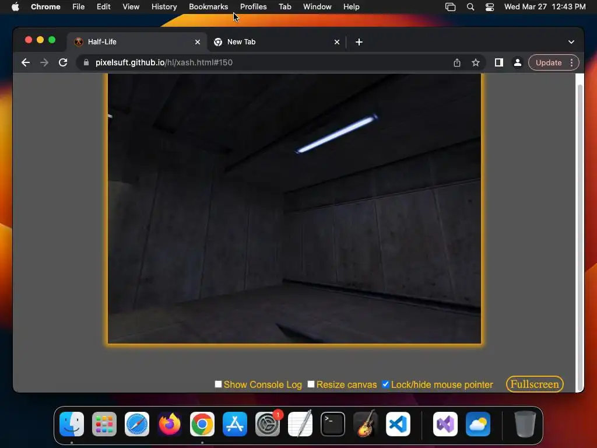
Task: Open the View menu
Action: [131, 6]
